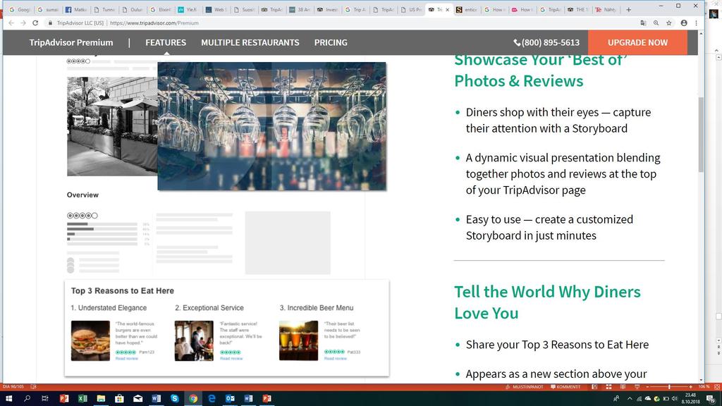Viewport: 722px width, 406px height.
Task: Open the Windows Start menu
Action: point(8,399)
